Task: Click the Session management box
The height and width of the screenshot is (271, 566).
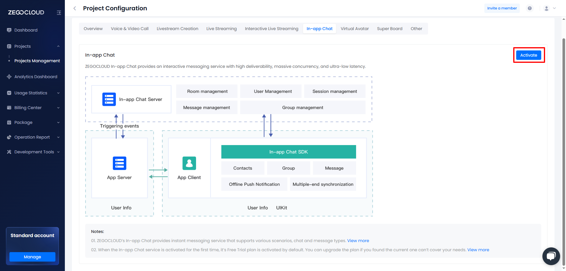Action: coord(335,91)
